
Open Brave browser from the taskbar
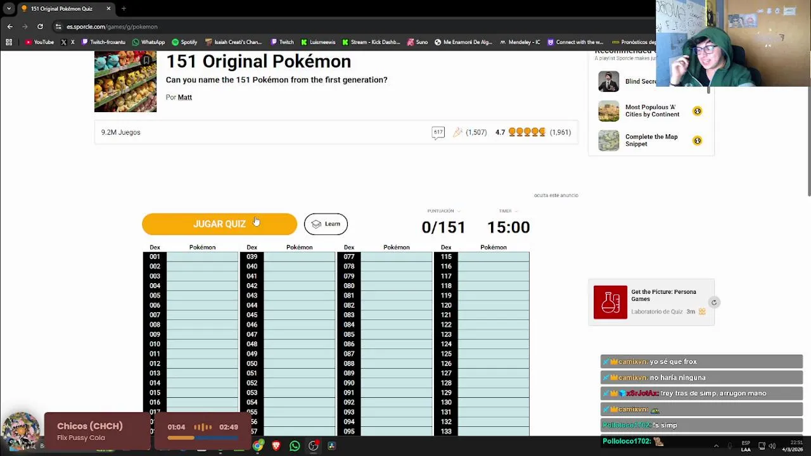[x=276, y=446]
